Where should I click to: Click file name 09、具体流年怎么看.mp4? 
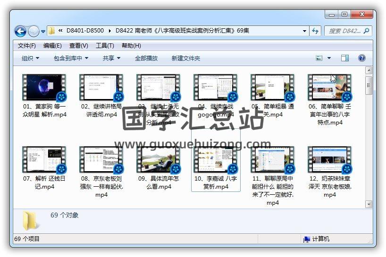159,182
